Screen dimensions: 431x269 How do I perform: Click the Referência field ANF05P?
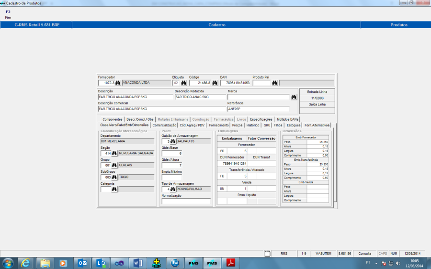tap(259, 109)
